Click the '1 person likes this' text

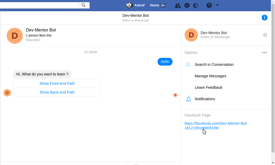pos(39,35)
